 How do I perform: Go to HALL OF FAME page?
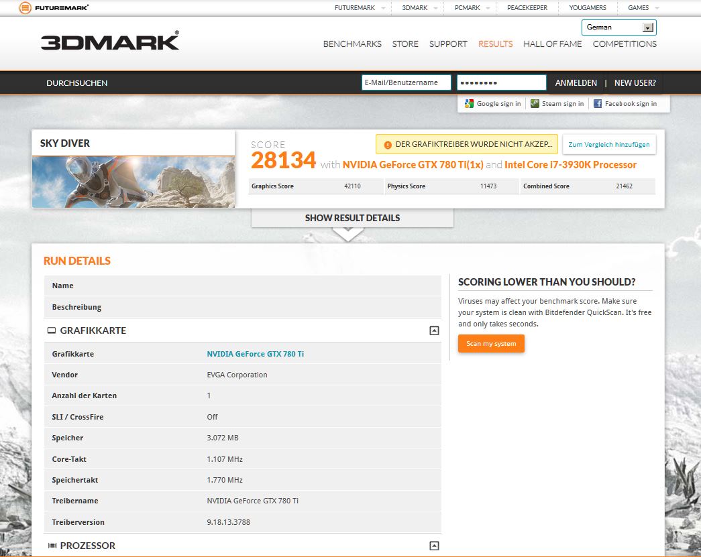553,44
